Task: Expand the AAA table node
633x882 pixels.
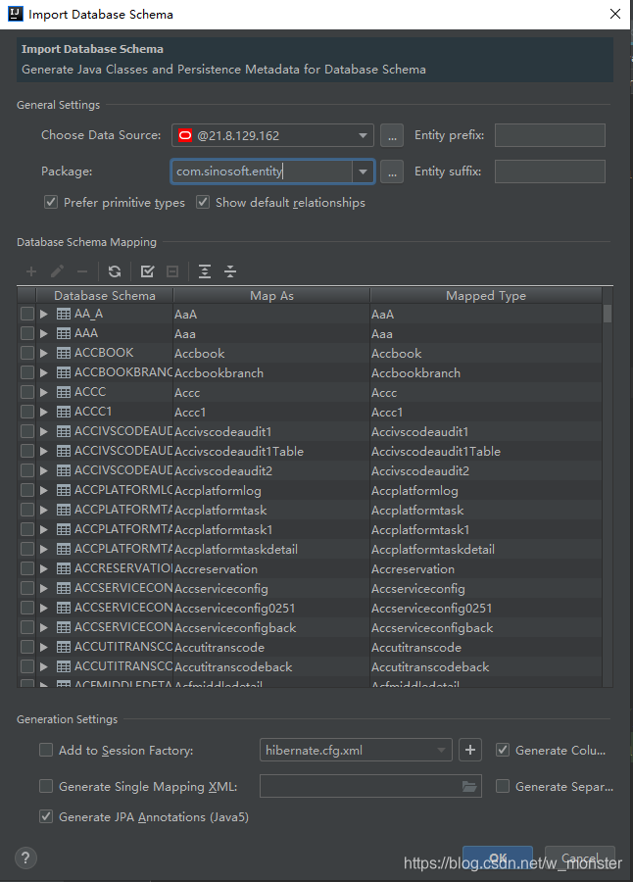Action: coord(44,333)
